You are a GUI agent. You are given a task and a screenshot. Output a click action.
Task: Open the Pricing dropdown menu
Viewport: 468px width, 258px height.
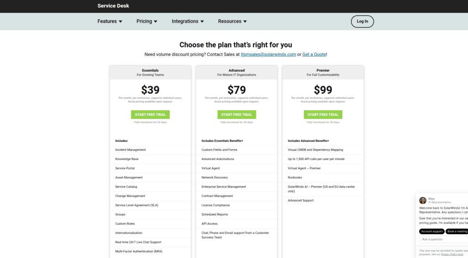[x=147, y=21]
